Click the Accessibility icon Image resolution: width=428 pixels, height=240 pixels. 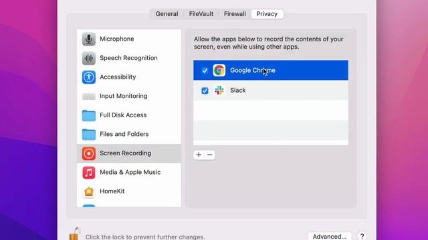(x=89, y=77)
